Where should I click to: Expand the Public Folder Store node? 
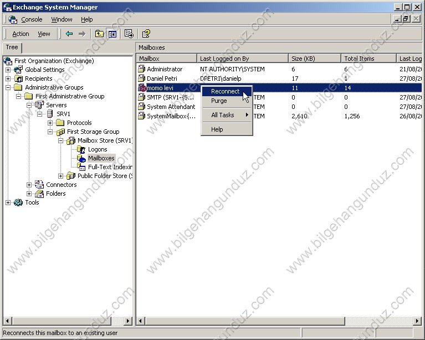coord(61,176)
